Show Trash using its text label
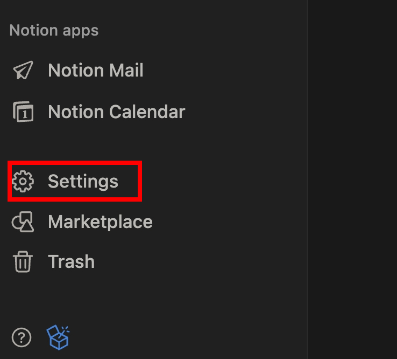This screenshot has height=359, width=397. pos(71,262)
